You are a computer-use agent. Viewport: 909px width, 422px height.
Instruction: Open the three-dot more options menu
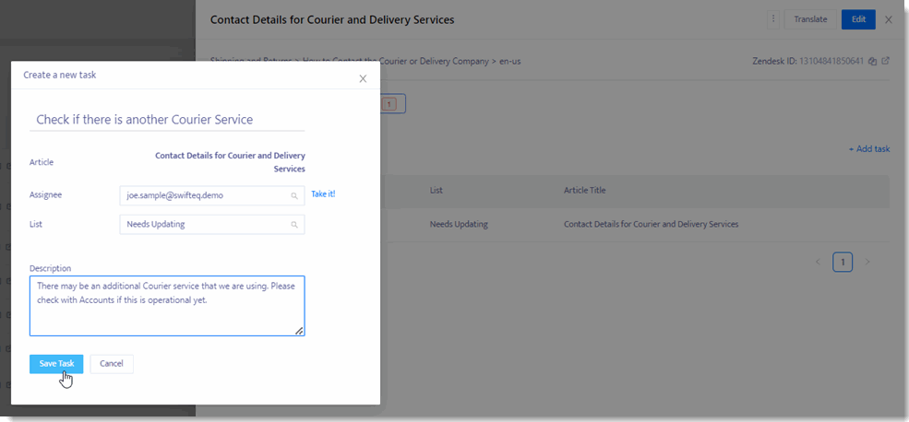773,19
